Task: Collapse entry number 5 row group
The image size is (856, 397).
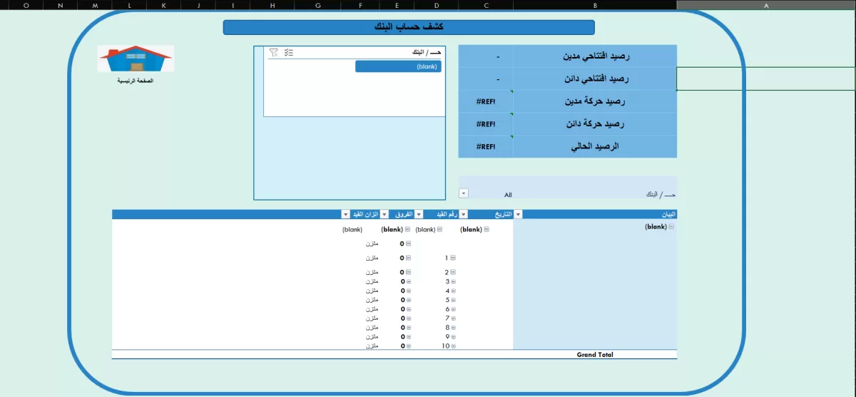Action: 453,300
